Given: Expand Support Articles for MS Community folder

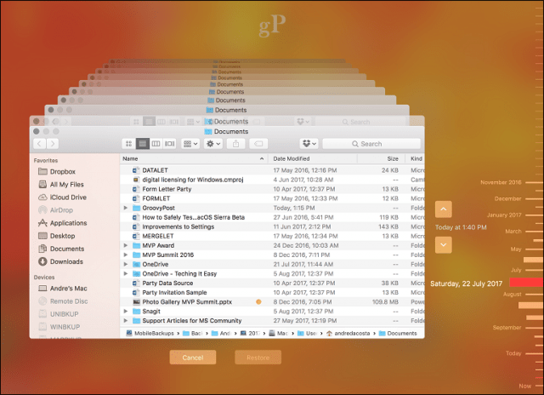Looking at the screenshot, I should click(126, 320).
